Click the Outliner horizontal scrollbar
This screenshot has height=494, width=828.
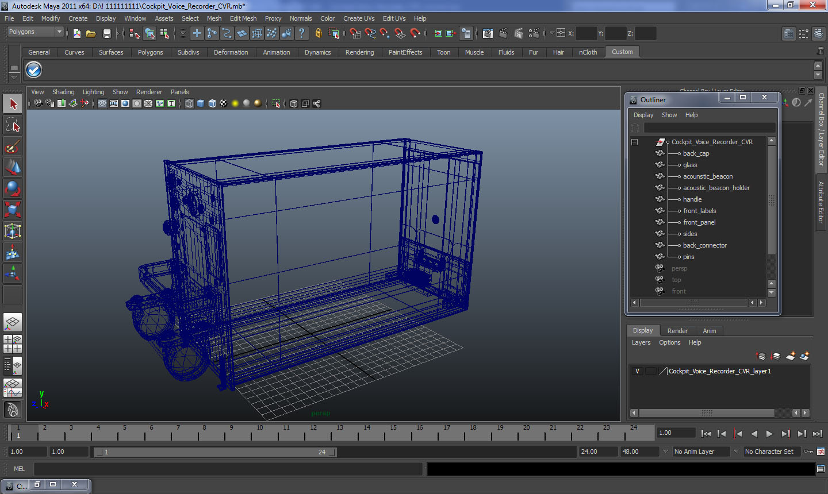coord(695,303)
